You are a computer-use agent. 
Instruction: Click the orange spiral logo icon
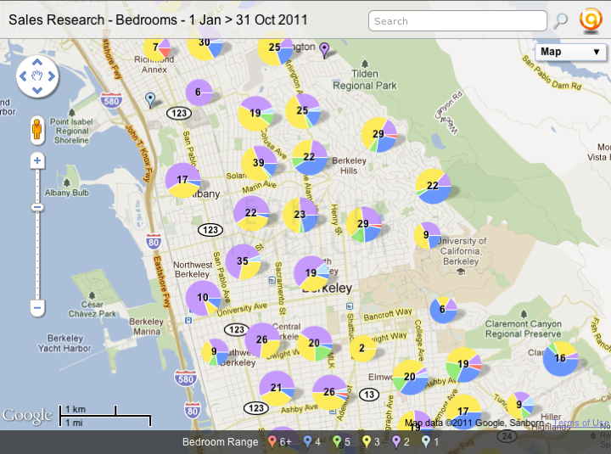pyautogui.click(x=591, y=20)
